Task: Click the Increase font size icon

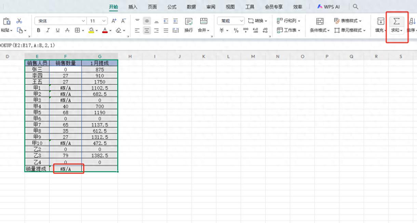Action: click(114, 21)
